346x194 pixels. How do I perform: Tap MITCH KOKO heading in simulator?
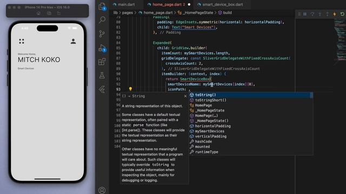tap(39, 60)
